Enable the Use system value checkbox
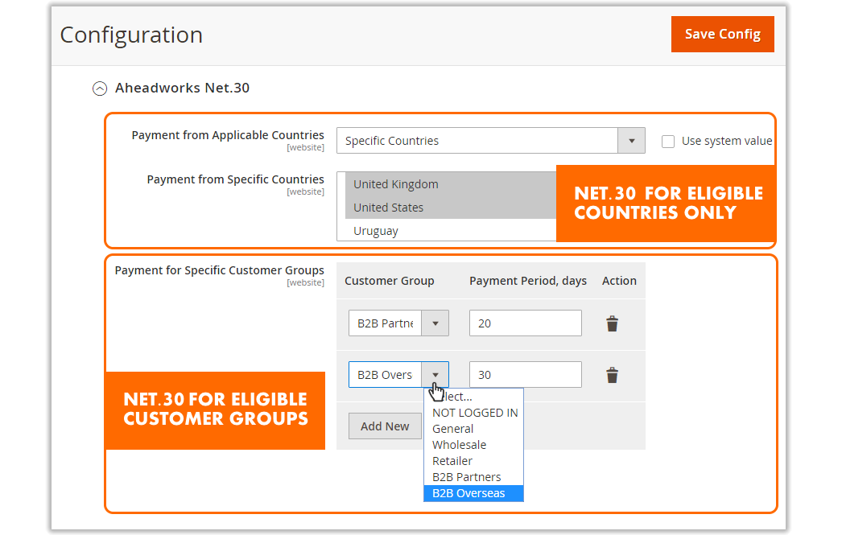This screenshot has height=535, width=842. 668,141
